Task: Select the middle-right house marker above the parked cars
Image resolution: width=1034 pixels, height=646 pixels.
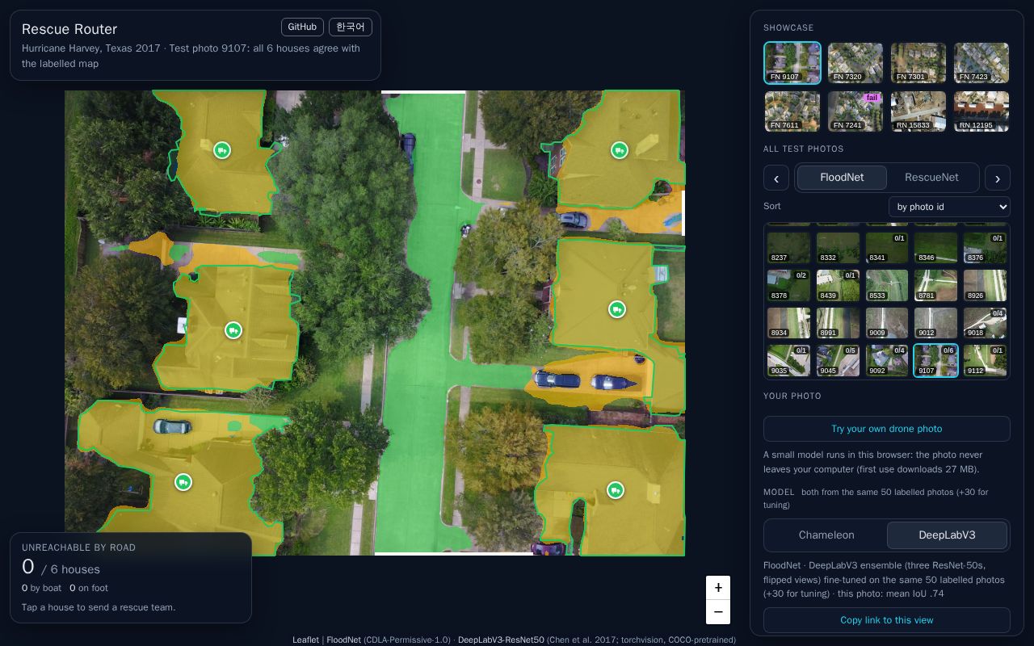Action: point(617,309)
